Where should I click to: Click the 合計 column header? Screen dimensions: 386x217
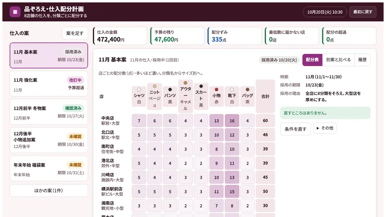click(x=265, y=96)
